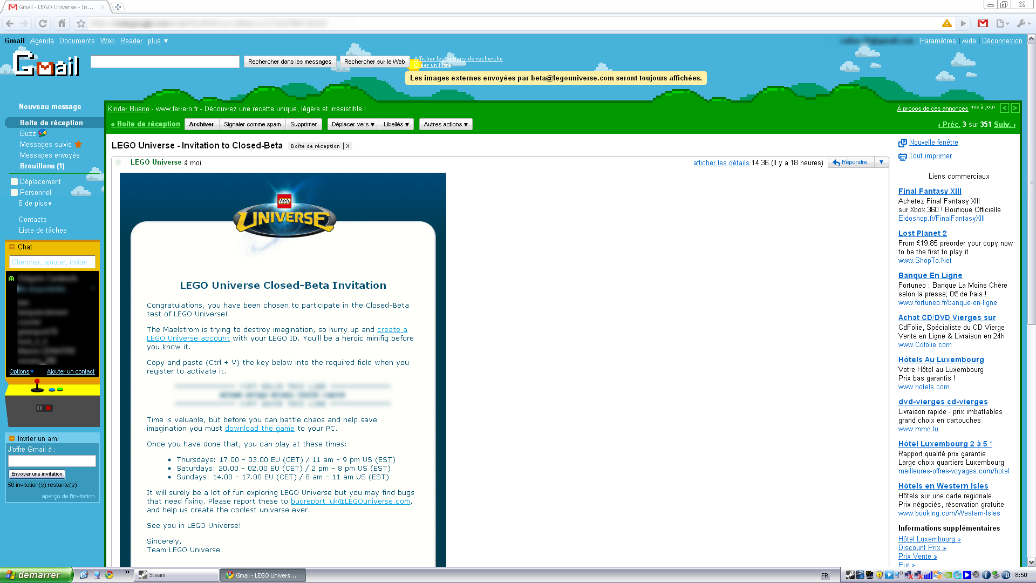Click the orange star next to Messages suivis
1036x583 pixels.
[x=78, y=144]
